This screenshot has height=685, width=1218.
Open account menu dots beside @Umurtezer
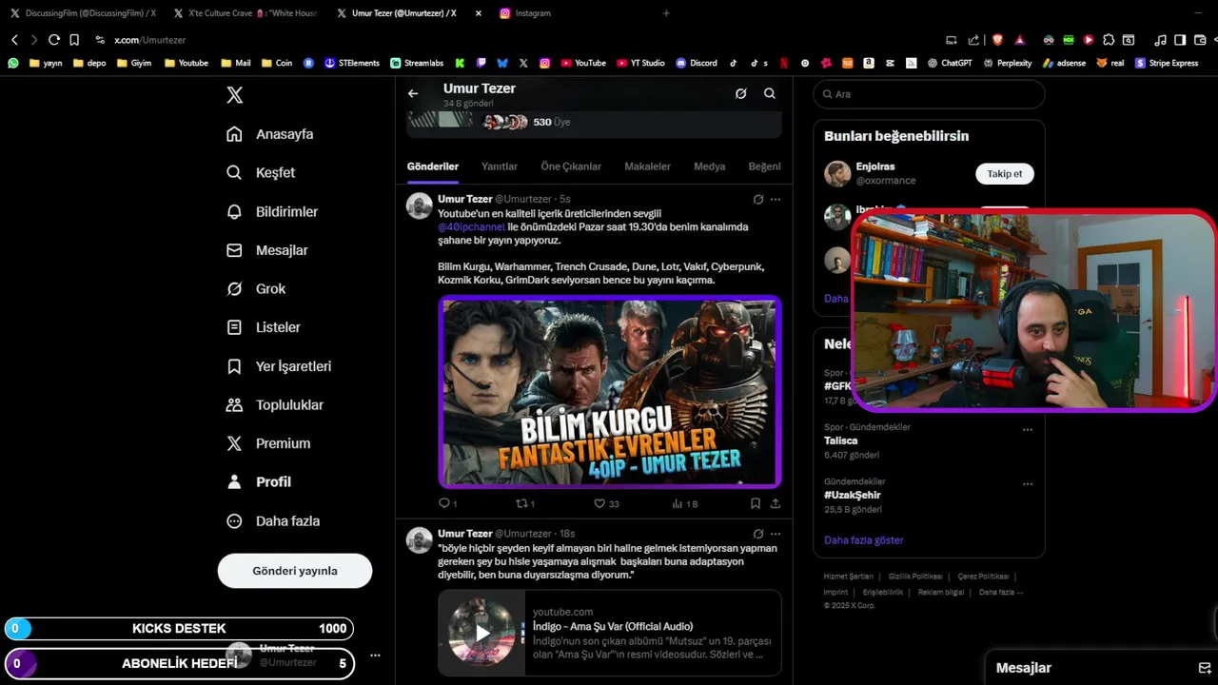(375, 656)
